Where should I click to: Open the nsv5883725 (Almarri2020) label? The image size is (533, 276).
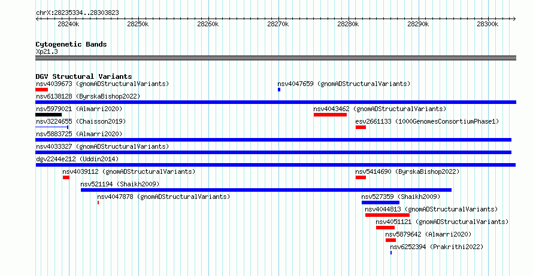[79, 134]
